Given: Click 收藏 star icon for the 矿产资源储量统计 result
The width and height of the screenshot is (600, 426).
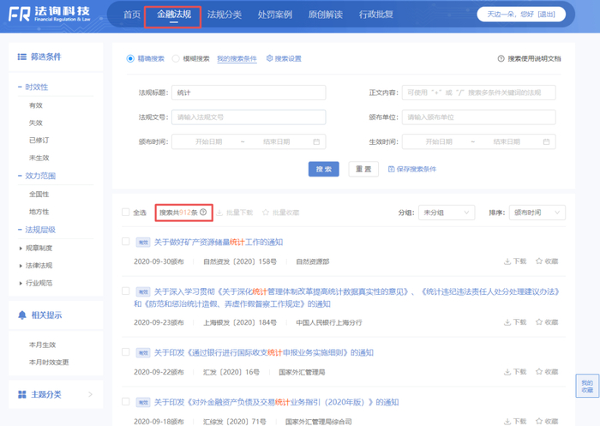Looking at the screenshot, I should (x=539, y=261).
